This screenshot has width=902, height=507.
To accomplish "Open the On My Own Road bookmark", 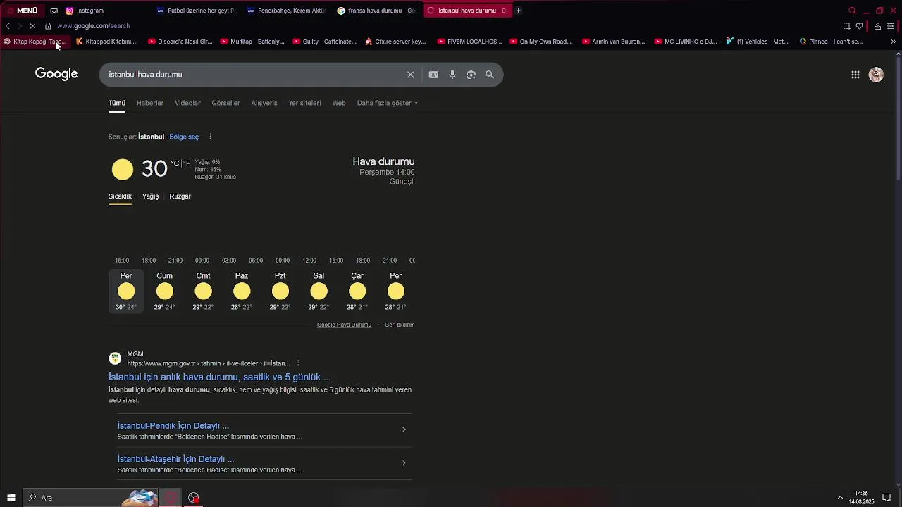I will (x=540, y=42).
